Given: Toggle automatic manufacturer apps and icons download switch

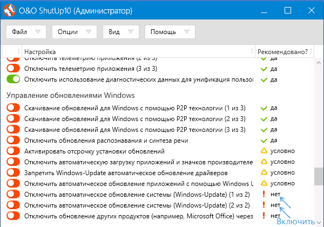Looking at the screenshot, I should pos(13,162).
